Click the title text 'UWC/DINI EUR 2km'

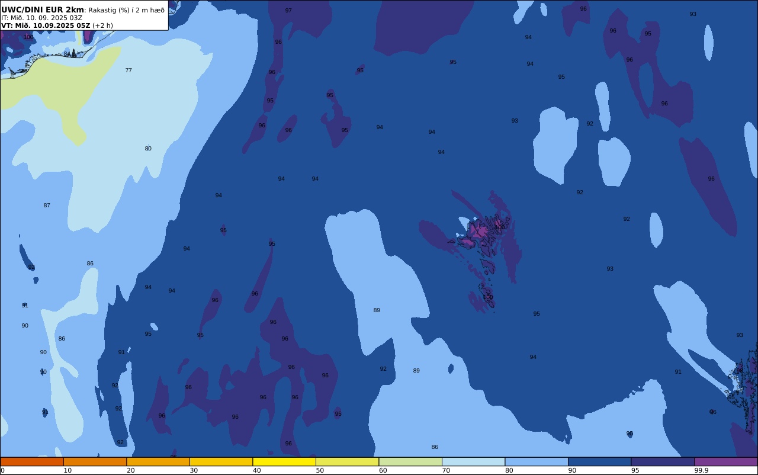pyautogui.click(x=43, y=10)
